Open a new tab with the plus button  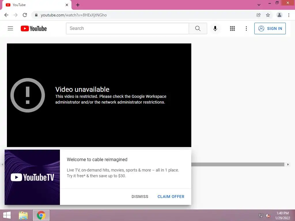(78, 5)
